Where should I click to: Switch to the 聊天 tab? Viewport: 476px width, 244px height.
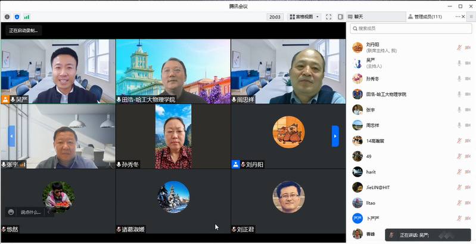358,17
